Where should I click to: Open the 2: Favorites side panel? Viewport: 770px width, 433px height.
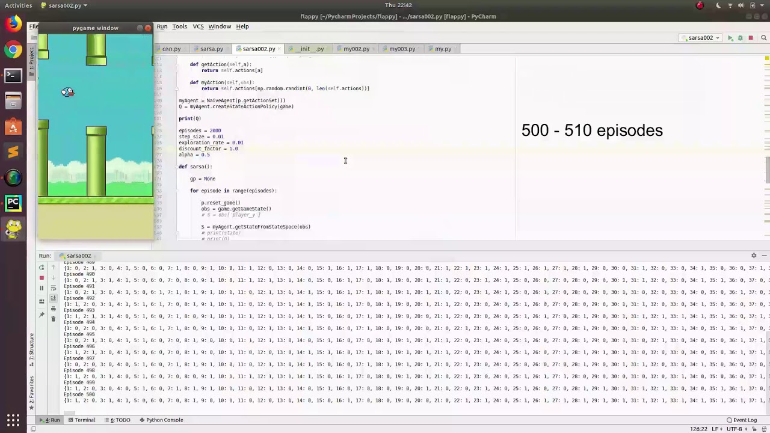tap(32, 393)
